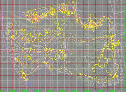Click the convergence point of the yellow radial lines
This screenshot has height=92, width=126.
(60, 30)
